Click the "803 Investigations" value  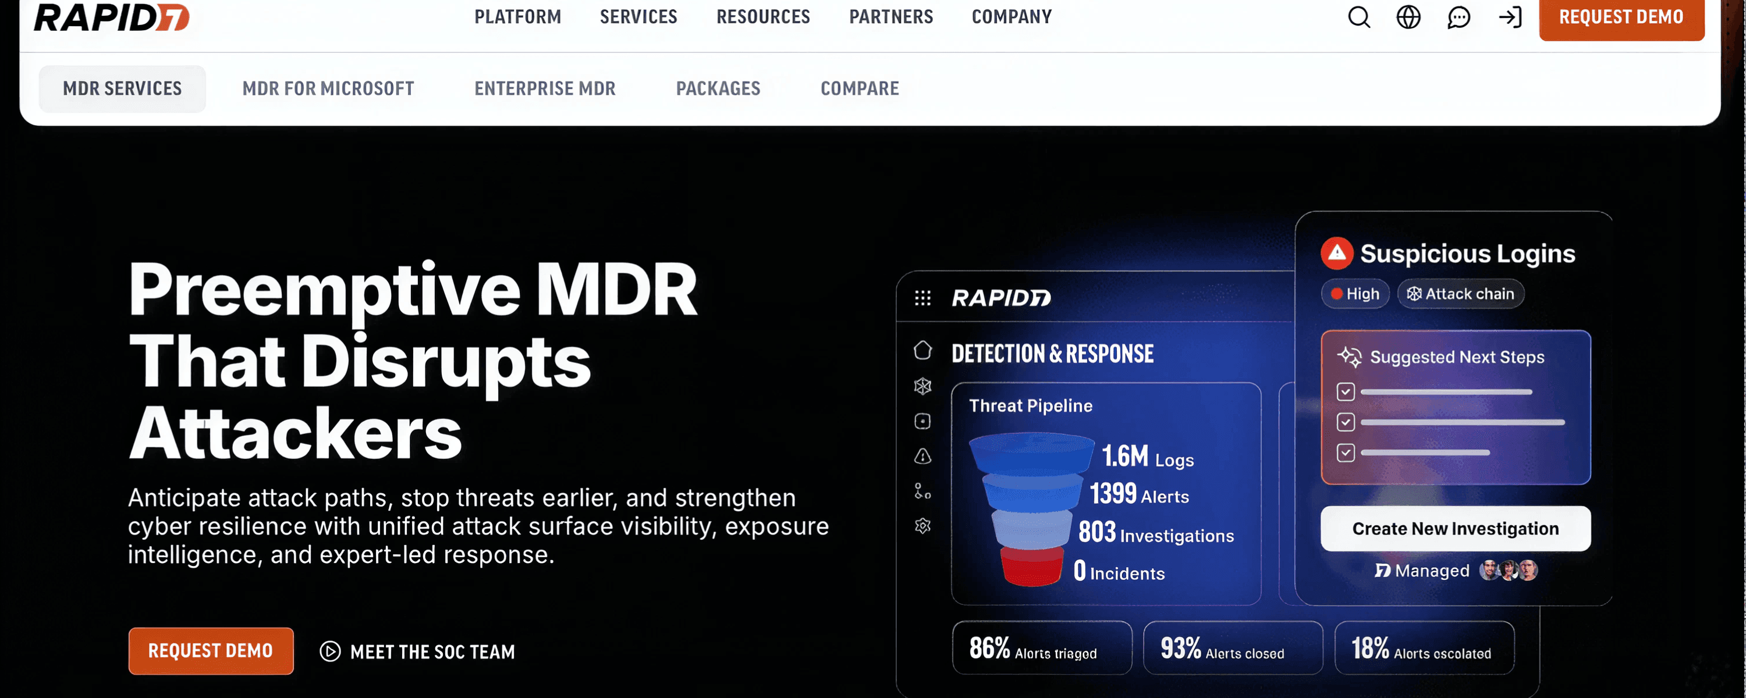[1156, 533]
